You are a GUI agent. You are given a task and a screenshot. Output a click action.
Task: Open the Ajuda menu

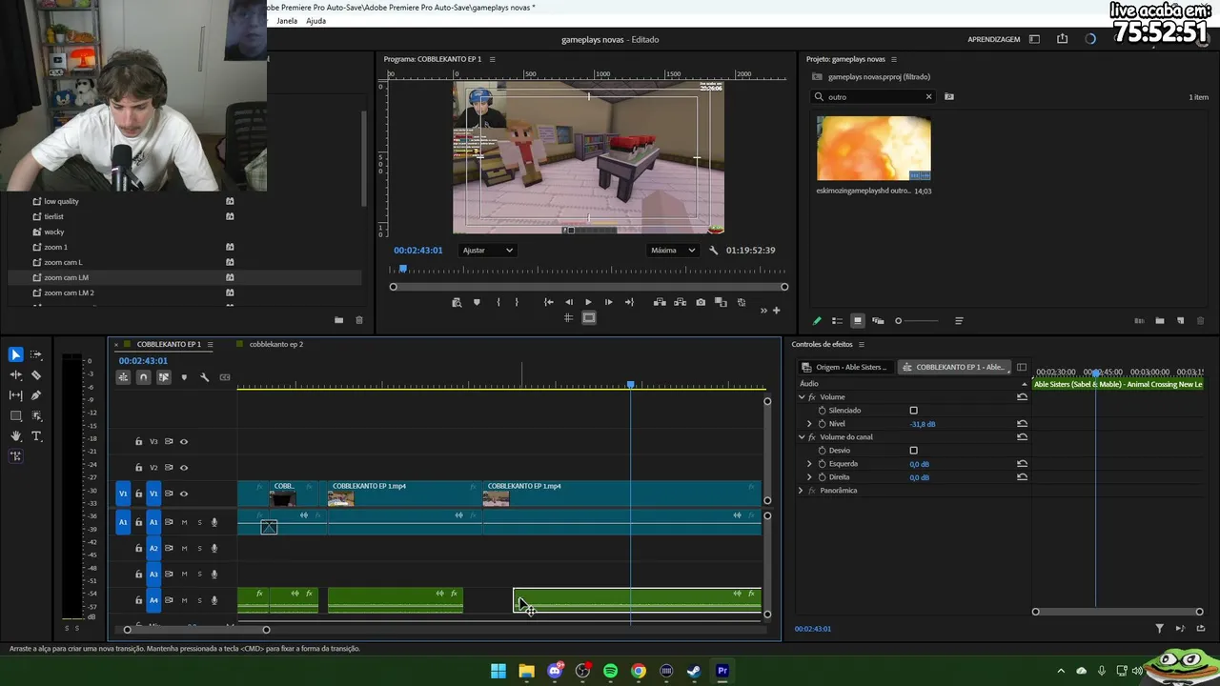315,21
